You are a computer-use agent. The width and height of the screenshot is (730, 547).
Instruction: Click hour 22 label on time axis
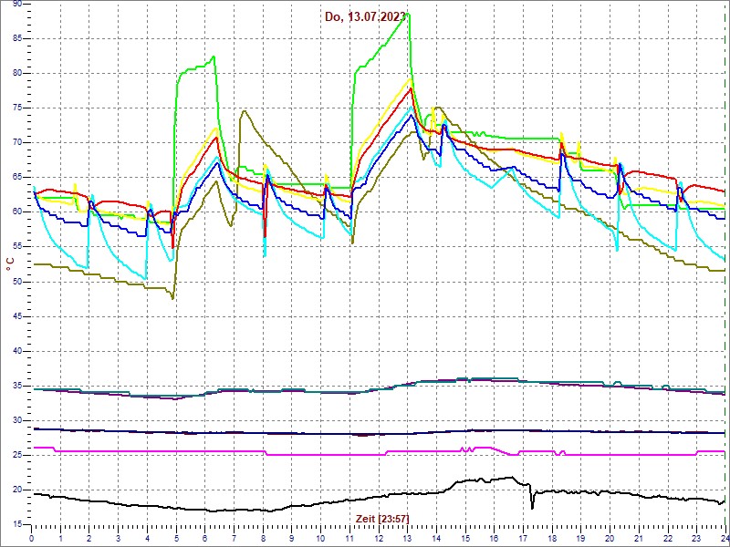pyautogui.click(x=668, y=536)
